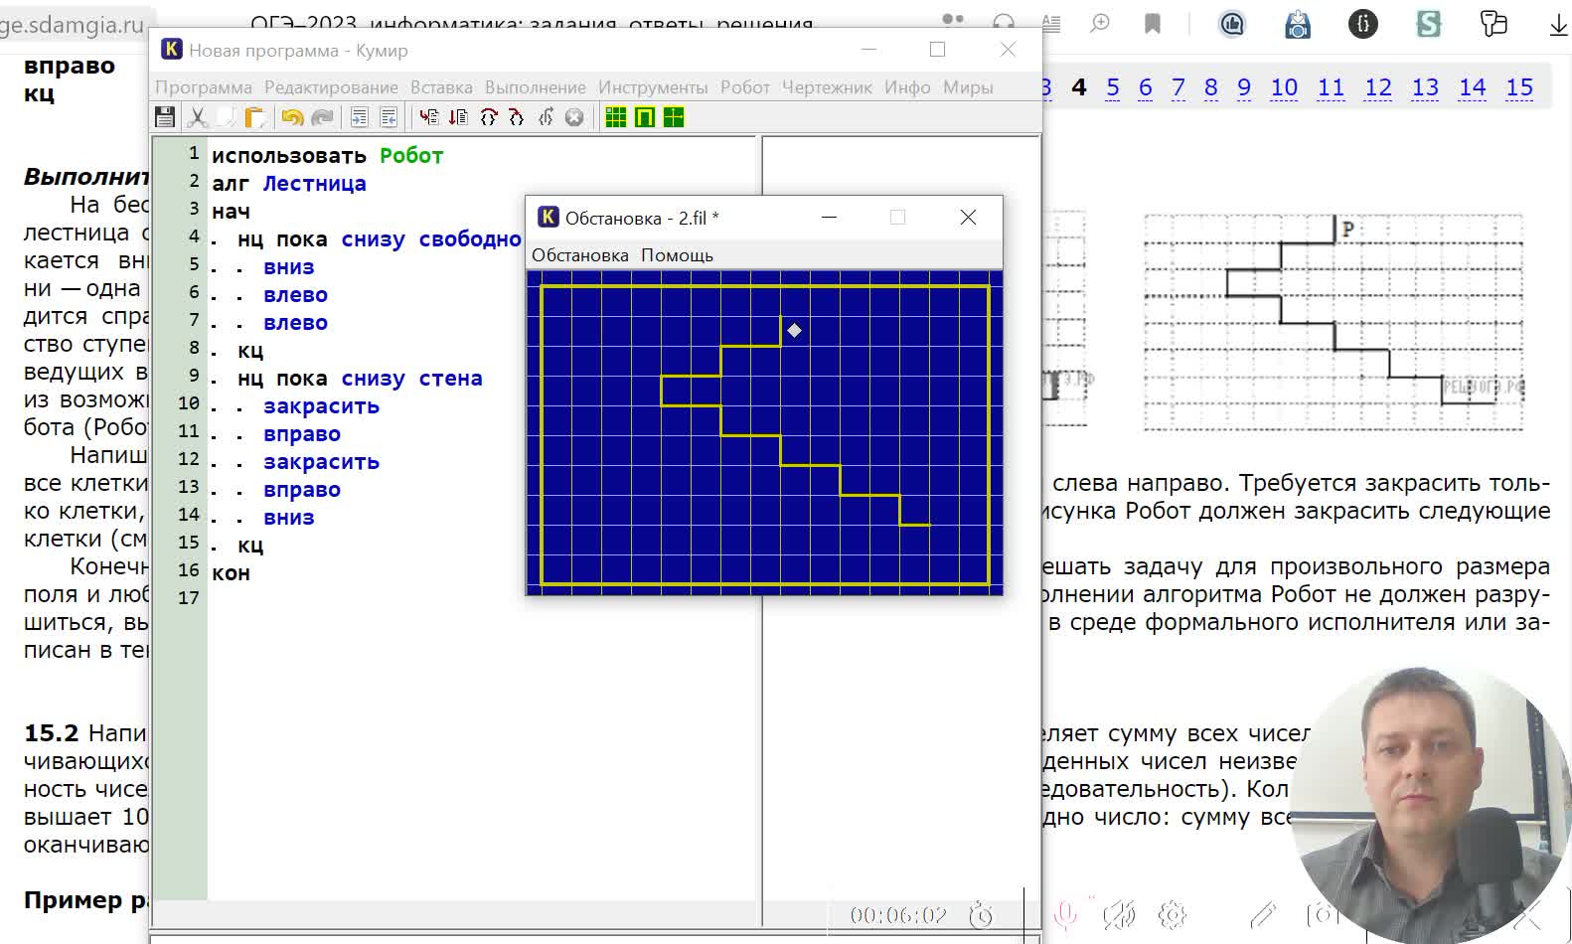Click the step over braces icon

tap(488, 117)
